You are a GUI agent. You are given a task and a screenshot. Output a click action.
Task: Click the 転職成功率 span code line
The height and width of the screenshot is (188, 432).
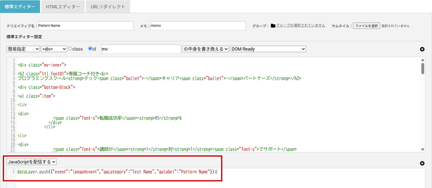pyautogui.click(x=118, y=118)
